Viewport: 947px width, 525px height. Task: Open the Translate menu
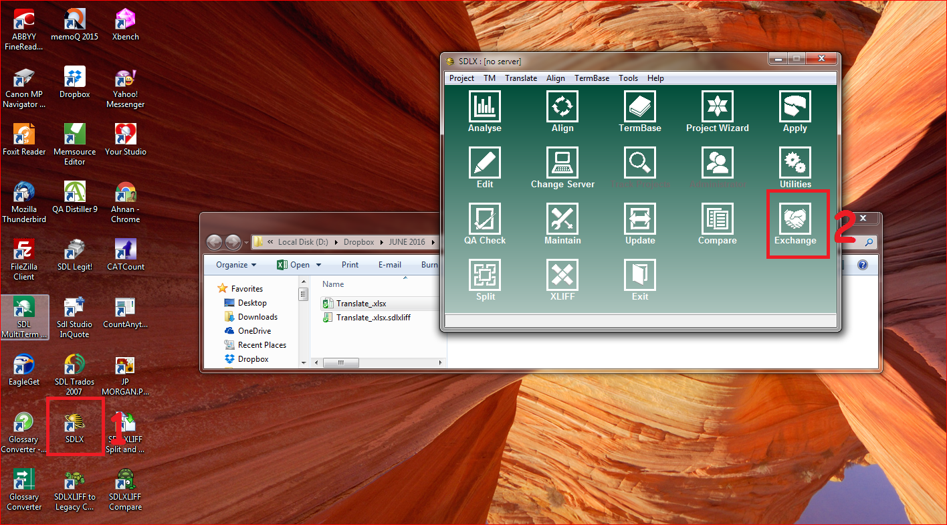tap(521, 78)
